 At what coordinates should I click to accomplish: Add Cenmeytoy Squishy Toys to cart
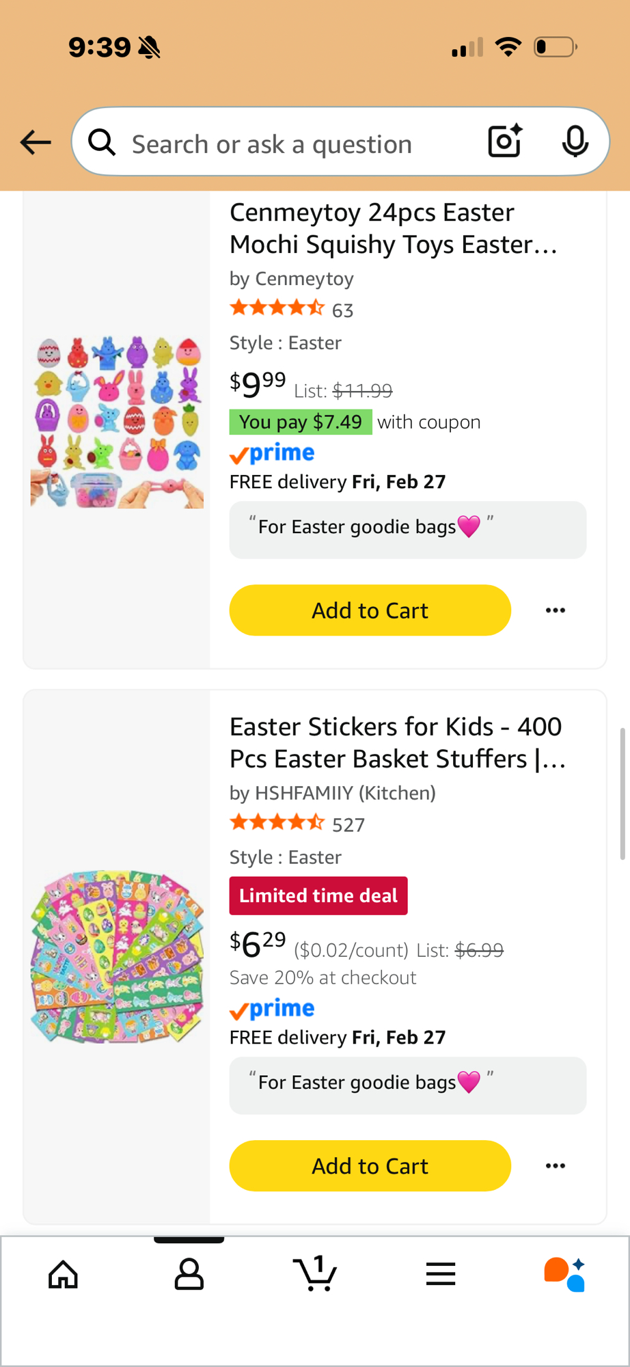coord(370,610)
